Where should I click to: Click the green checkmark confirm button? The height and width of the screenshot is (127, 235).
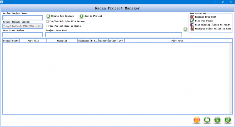pos(227,120)
